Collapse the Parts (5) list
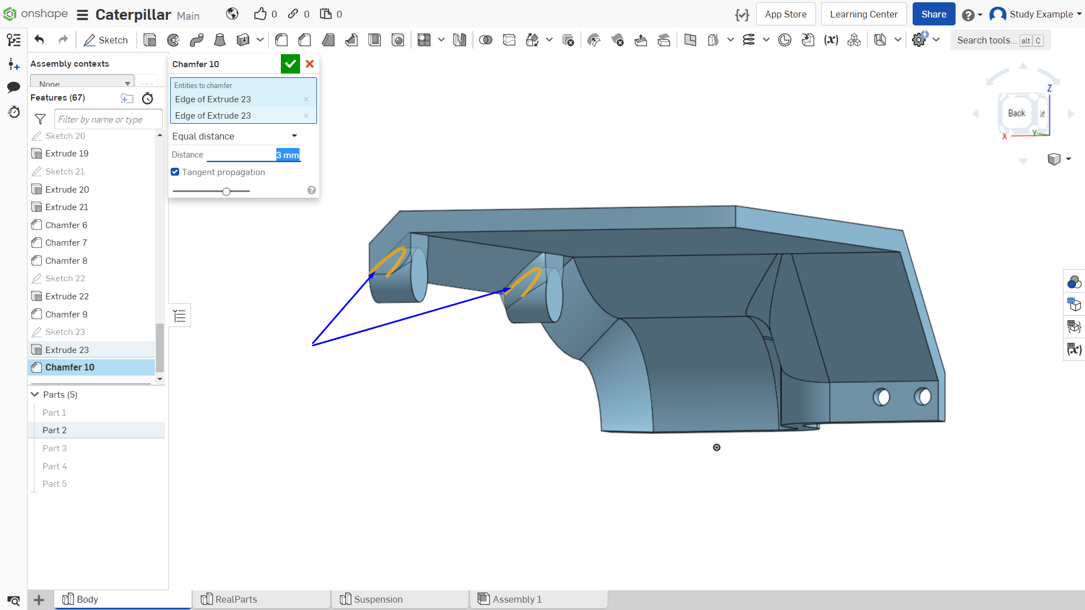The height and width of the screenshot is (610, 1085). (x=35, y=394)
